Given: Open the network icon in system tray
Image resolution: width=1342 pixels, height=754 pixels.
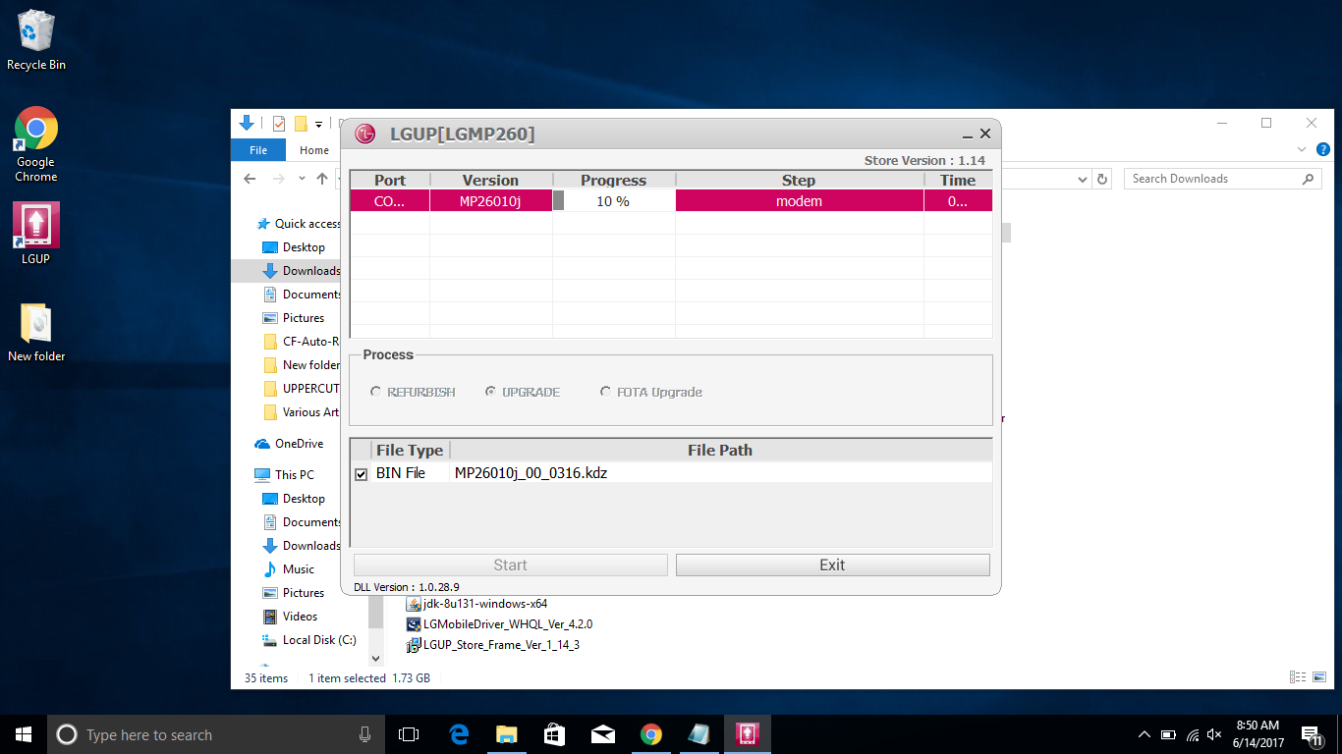Looking at the screenshot, I should [x=1192, y=734].
